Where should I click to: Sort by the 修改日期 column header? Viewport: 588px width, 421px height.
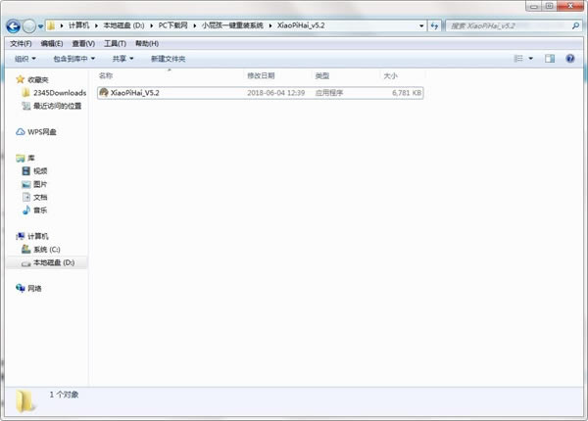[x=261, y=76]
